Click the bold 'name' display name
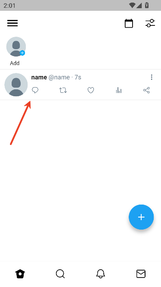This screenshot has width=161, height=287. 39,77
